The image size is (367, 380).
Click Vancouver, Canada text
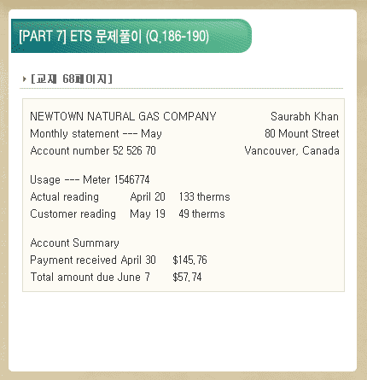[292, 151]
